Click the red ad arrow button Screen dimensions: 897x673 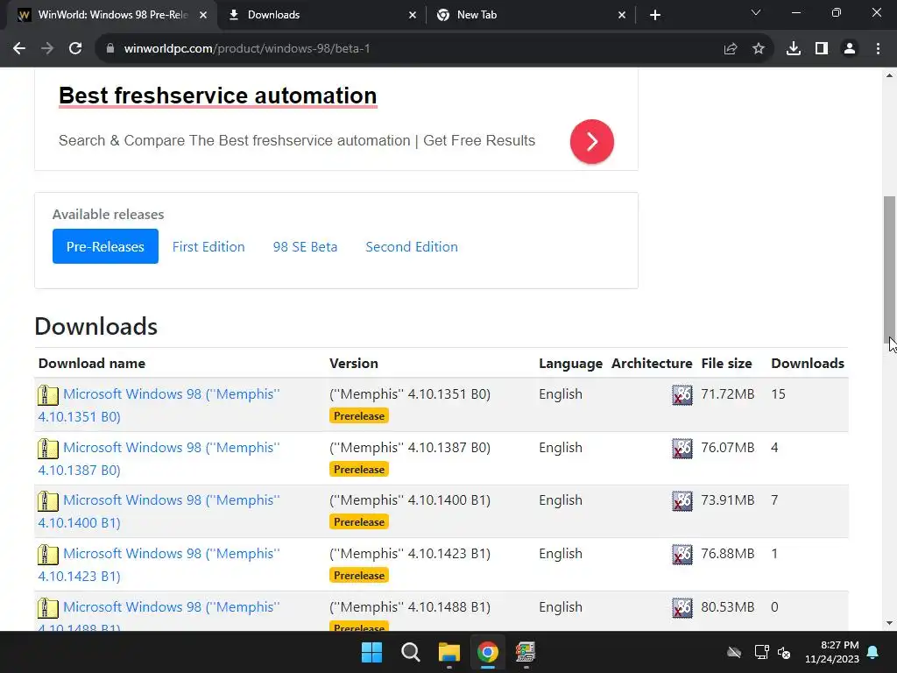[592, 141]
